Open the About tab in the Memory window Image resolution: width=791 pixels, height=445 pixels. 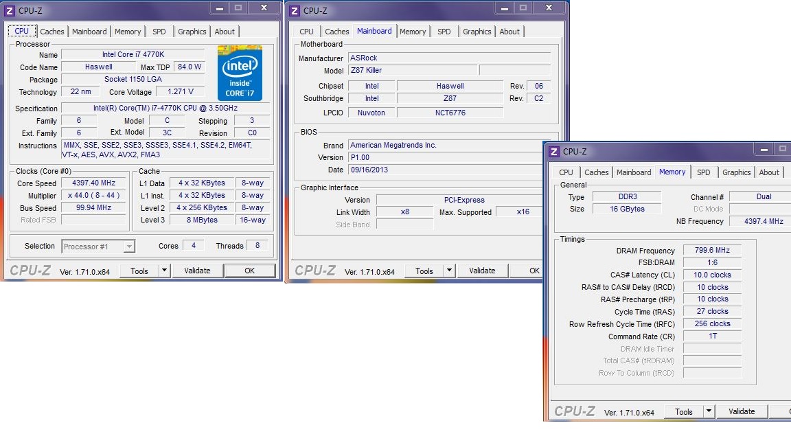pyautogui.click(x=769, y=172)
